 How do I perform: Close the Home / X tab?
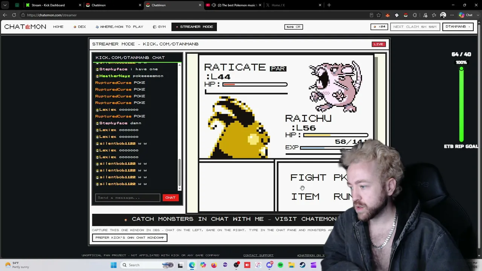pyautogui.click(x=320, y=5)
